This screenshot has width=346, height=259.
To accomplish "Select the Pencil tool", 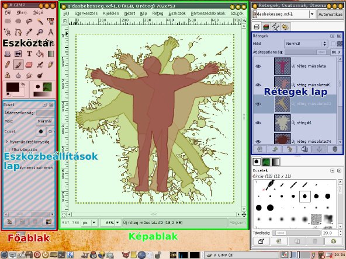I will [x=8, y=65].
